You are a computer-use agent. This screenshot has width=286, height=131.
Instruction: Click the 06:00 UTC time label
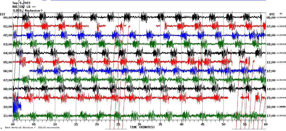tap(271, 17)
